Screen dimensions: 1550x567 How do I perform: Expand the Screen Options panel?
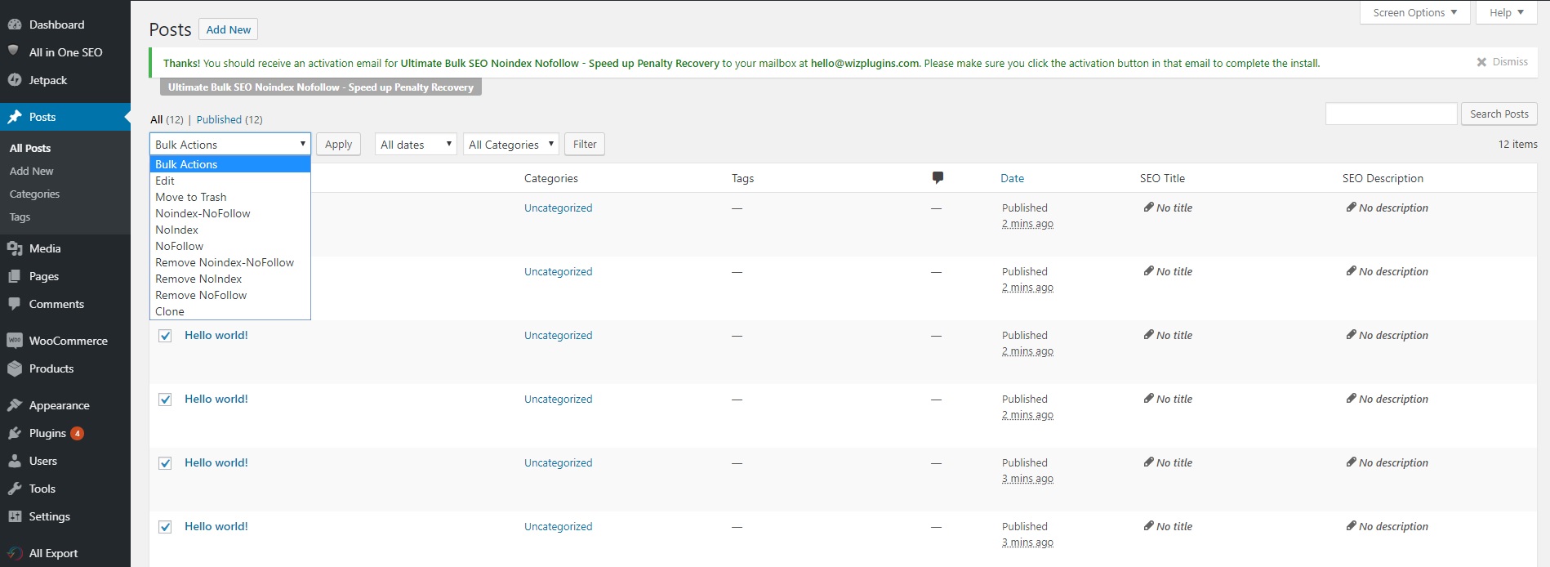pos(1414,13)
